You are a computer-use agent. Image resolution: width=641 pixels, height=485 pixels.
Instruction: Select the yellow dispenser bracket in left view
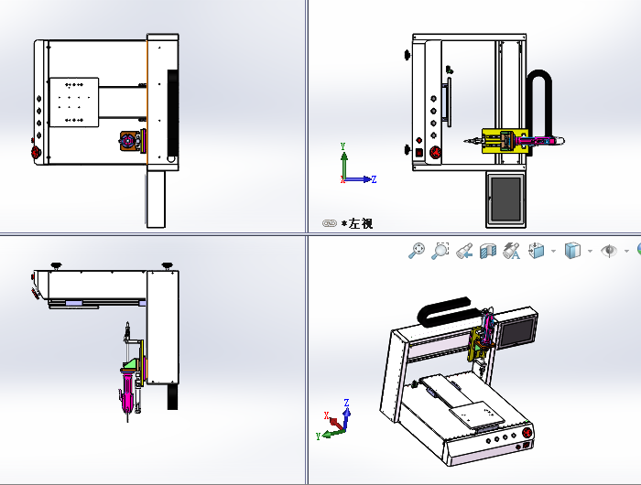(505, 141)
